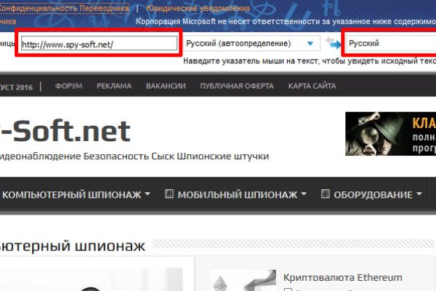436x291 pixels.
Task: Open the ФОРУМ nav item
Action: pos(68,86)
